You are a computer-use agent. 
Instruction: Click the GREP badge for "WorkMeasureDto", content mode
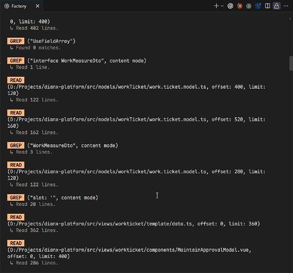point(16,145)
